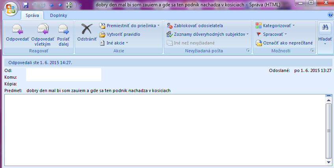Redo with the quick access arrow
334x168 pixels.
tap(43, 5)
